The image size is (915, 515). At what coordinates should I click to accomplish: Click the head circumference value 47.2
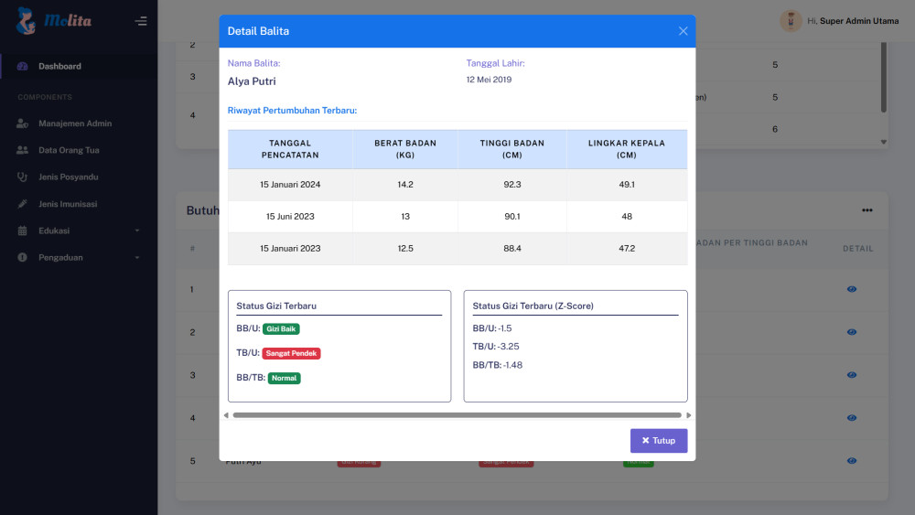[x=627, y=249]
